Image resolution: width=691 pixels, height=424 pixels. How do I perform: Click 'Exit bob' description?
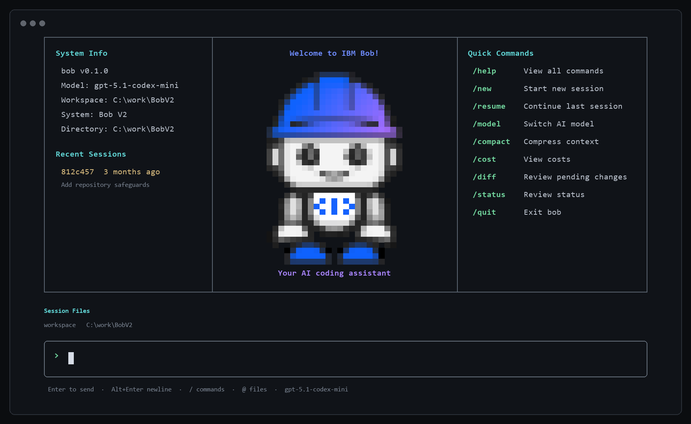(542, 212)
